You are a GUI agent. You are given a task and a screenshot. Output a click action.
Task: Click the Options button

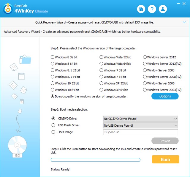click(x=165, y=96)
